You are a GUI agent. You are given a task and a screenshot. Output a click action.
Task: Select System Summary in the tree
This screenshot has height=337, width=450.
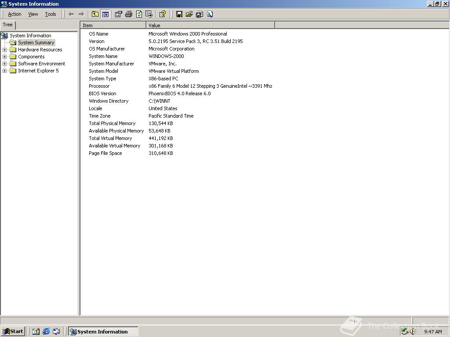click(36, 43)
